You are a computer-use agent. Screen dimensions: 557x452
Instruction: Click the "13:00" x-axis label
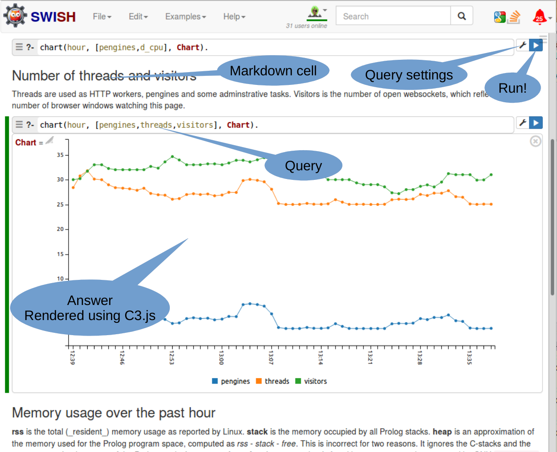pyautogui.click(x=221, y=357)
